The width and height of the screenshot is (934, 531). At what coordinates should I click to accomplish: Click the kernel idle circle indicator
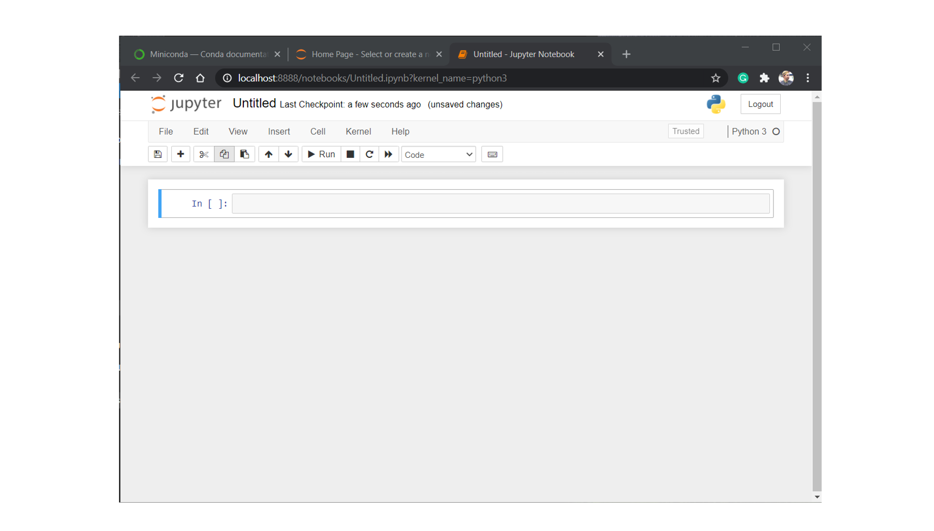pyautogui.click(x=776, y=132)
